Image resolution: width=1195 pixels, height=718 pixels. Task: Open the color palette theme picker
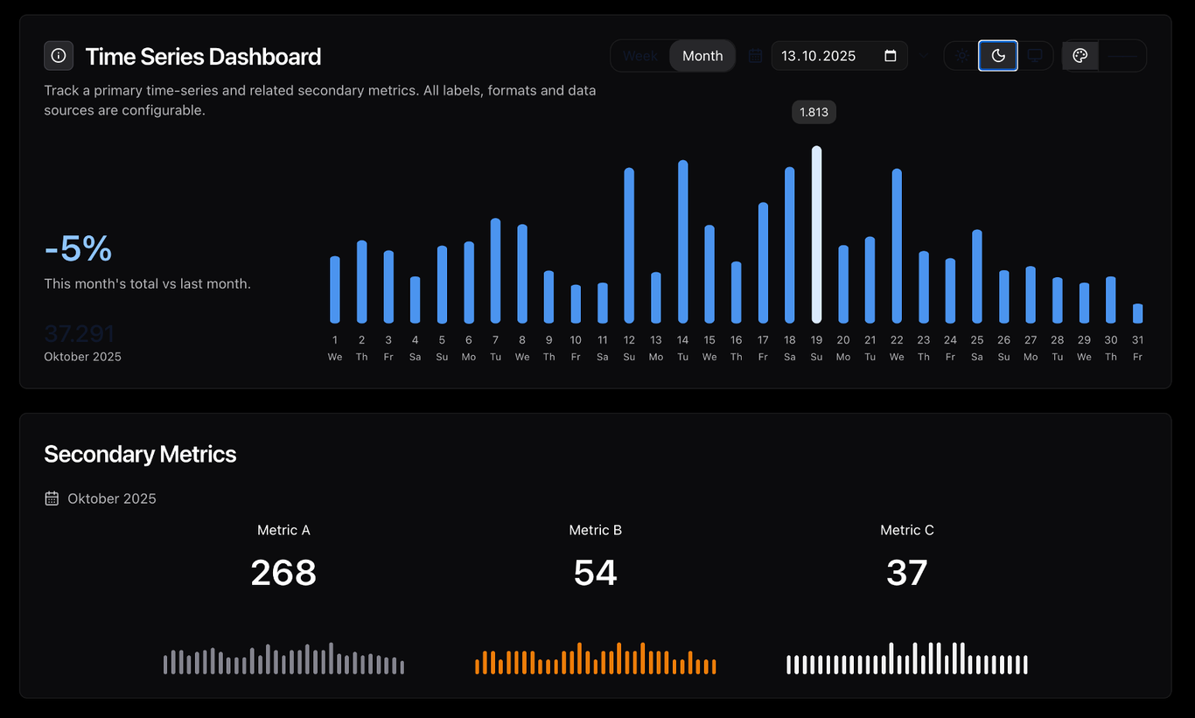[1080, 56]
